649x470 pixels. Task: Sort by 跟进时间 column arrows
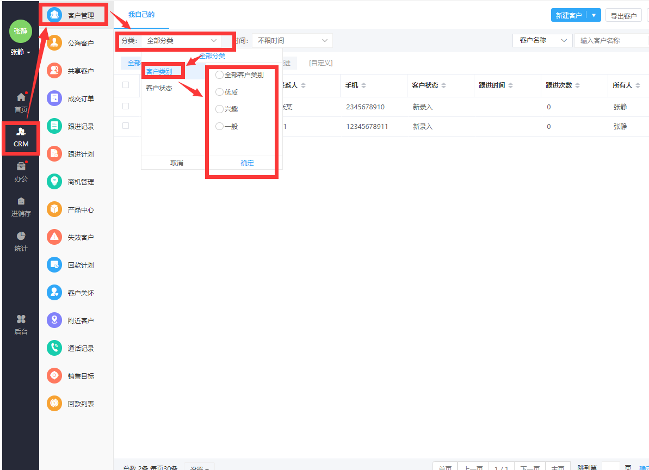(x=510, y=85)
